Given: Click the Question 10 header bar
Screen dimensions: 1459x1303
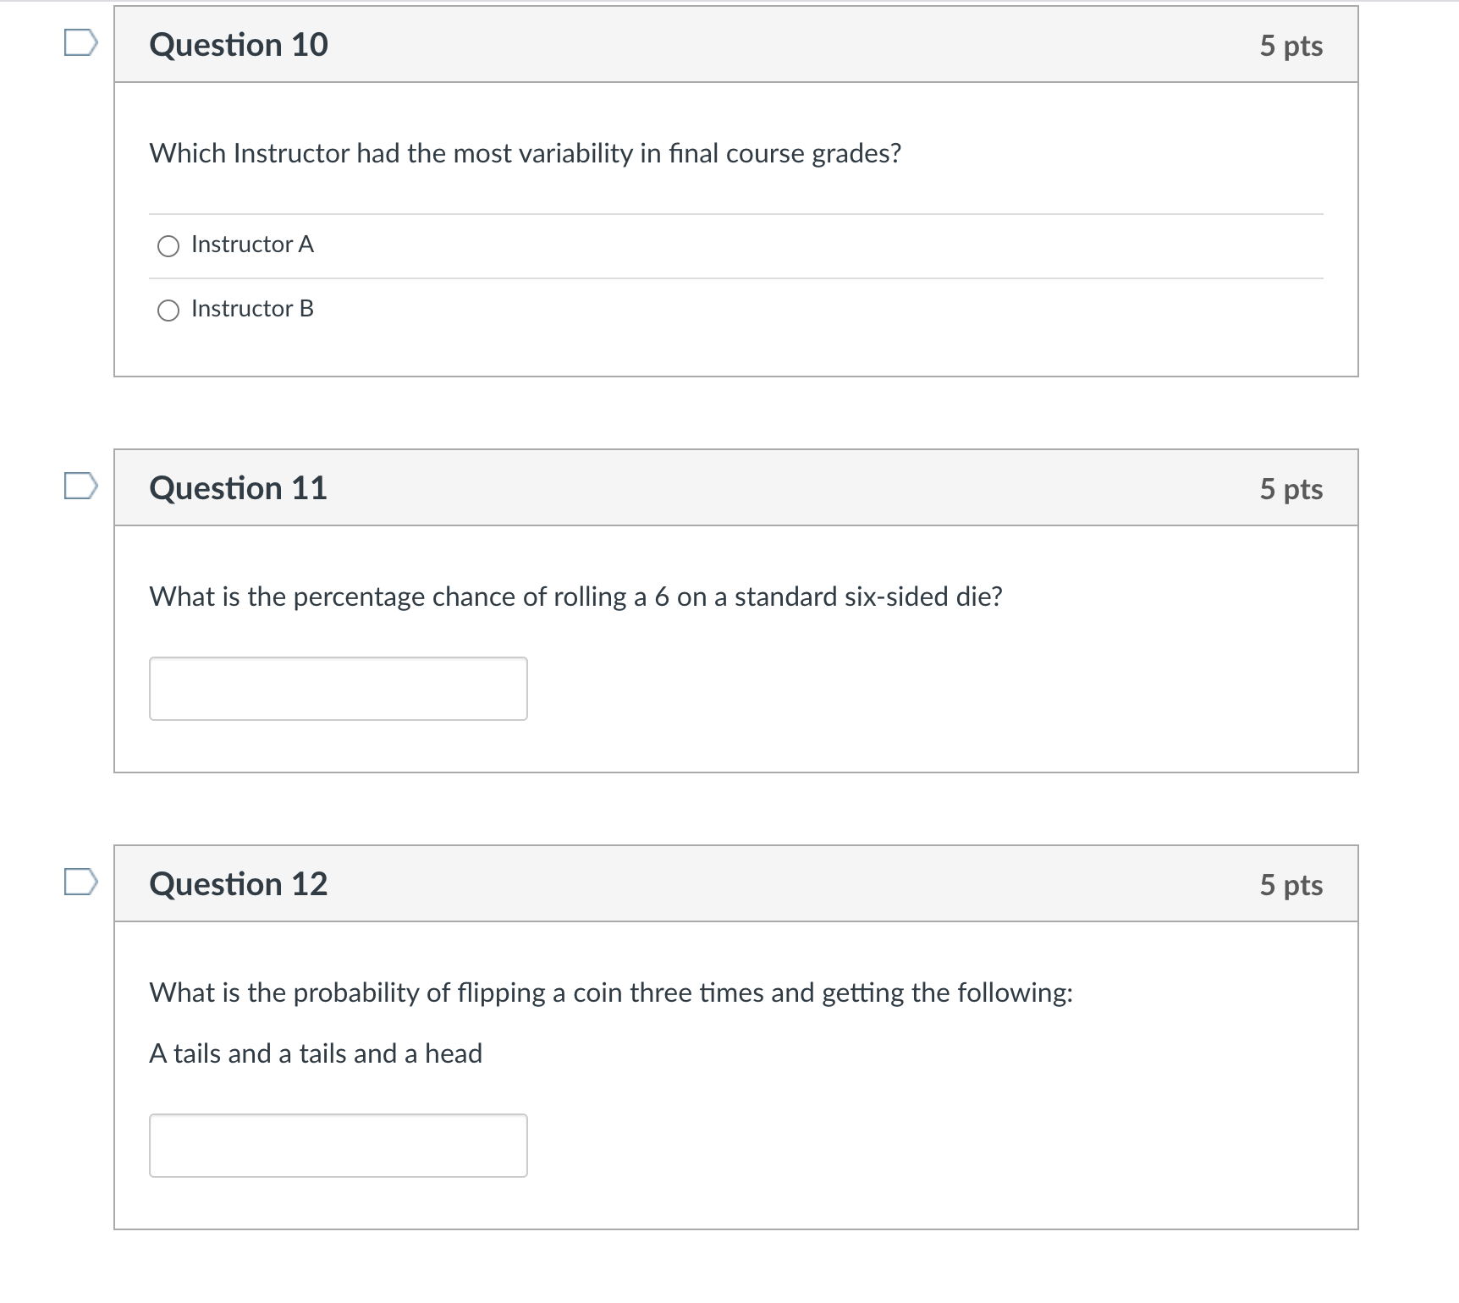Looking at the screenshot, I should [x=735, y=45].
